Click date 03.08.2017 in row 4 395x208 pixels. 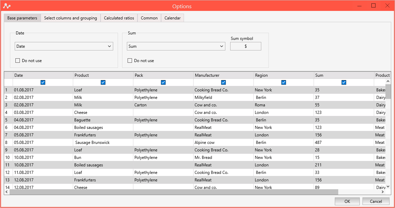click(43, 113)
